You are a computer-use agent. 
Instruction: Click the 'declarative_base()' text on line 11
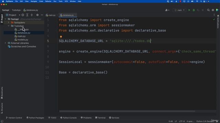[x=90, y=72]
